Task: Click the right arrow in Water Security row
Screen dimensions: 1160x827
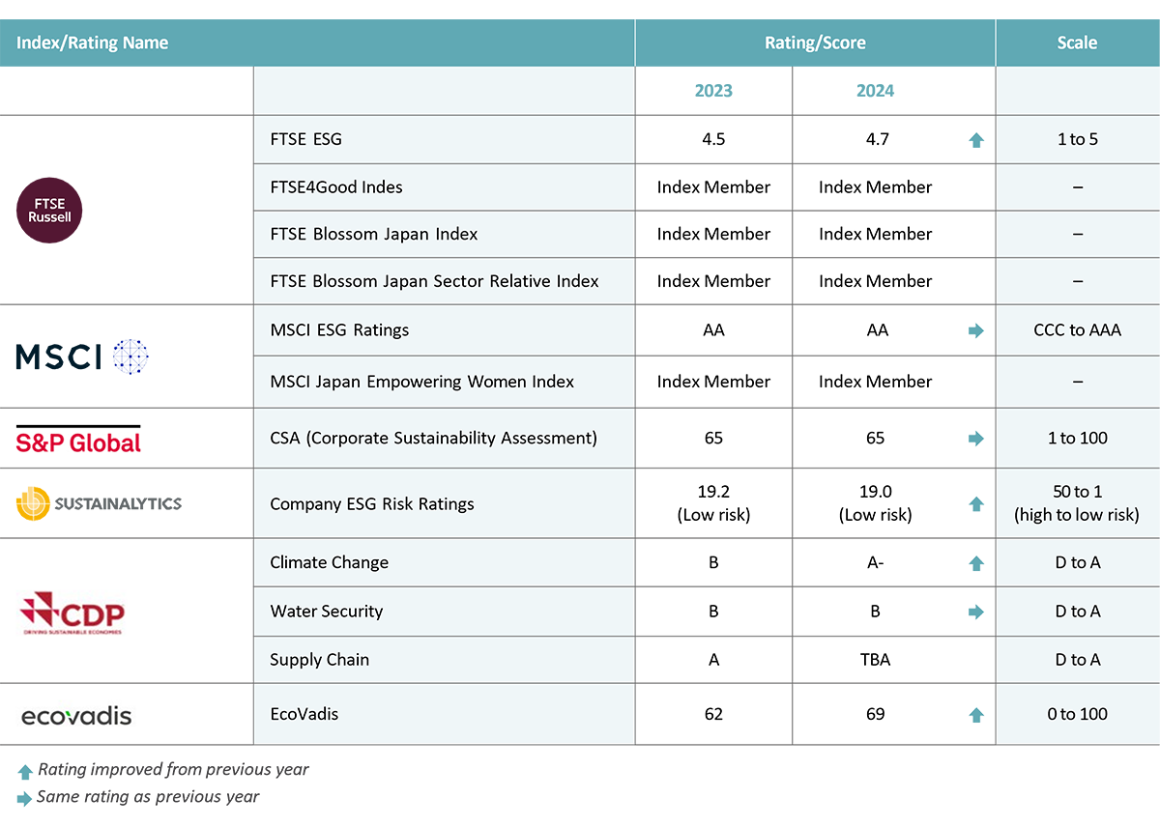Action: (976, 612)
